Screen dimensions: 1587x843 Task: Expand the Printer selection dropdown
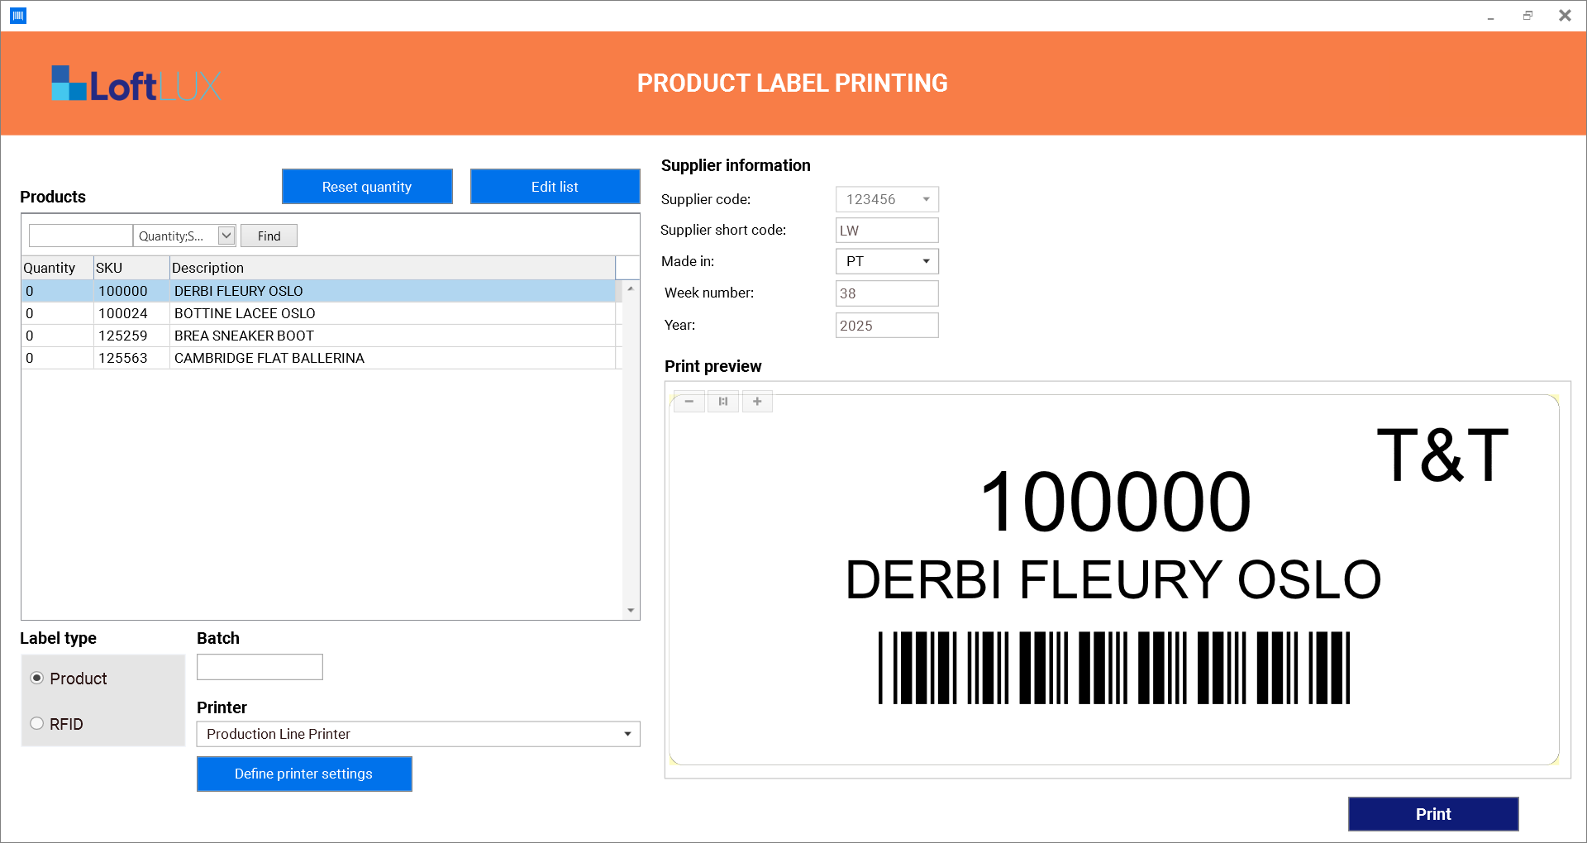[627, 734]
